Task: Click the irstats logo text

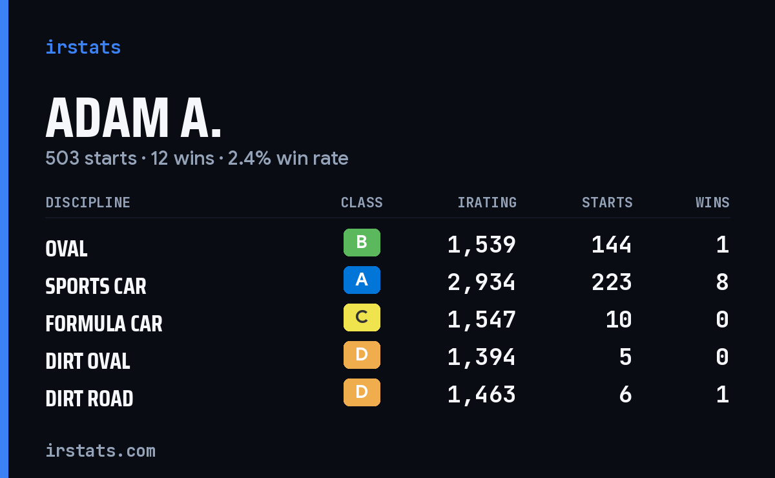Action: tap(83, 47)
